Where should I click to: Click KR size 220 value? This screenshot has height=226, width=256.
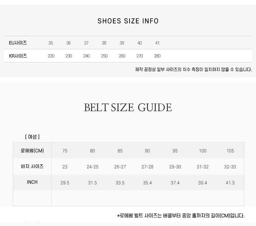click(51, 56)
